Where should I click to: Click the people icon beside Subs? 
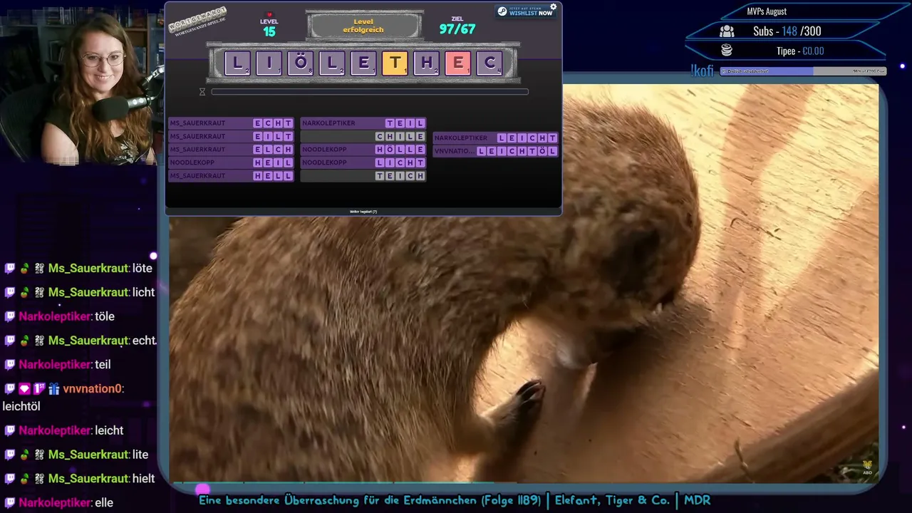pyautogui.click(x=727, y=31)
